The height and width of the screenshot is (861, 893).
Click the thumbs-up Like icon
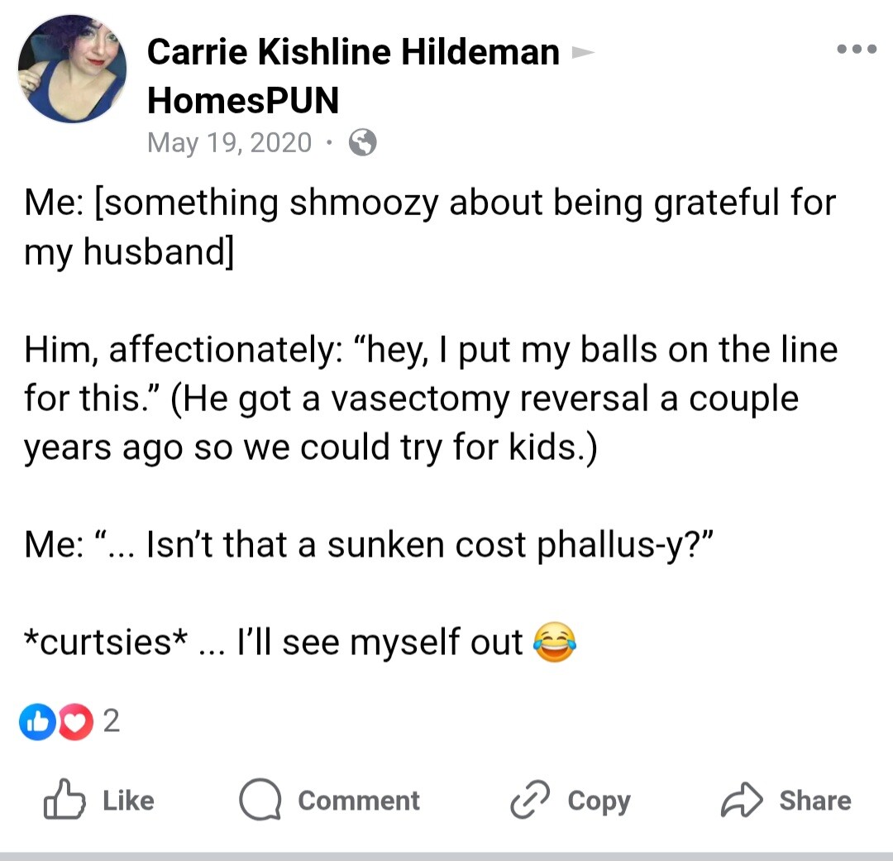point(64,800)
